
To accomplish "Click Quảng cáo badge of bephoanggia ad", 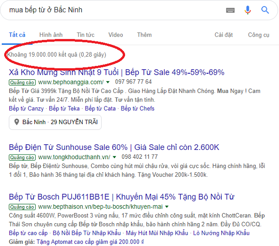I will 22,83.
